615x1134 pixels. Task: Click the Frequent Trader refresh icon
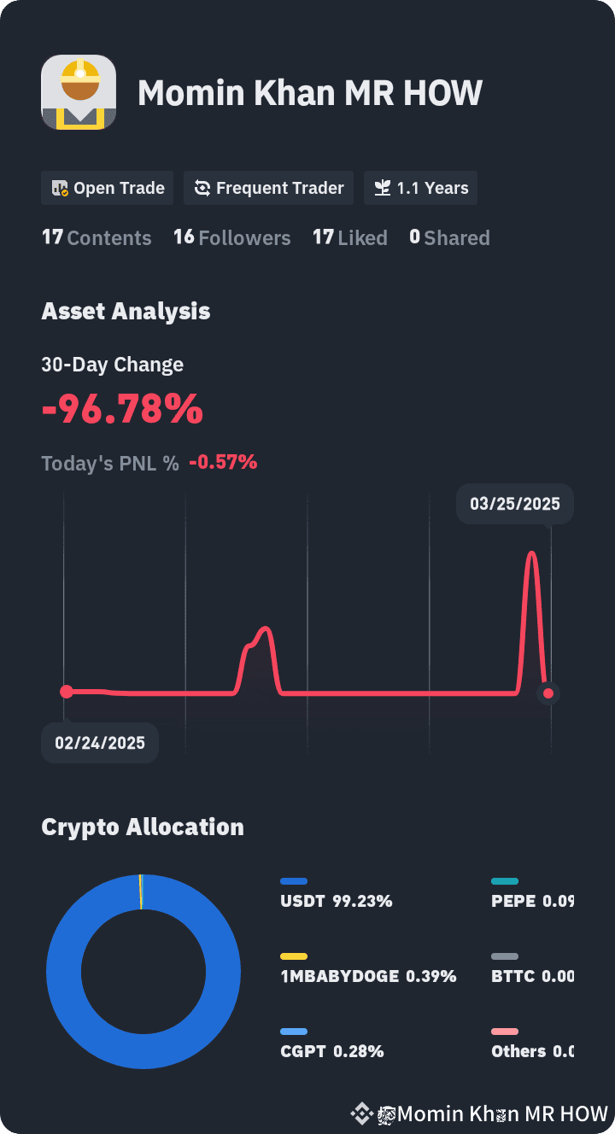coord(202,189)
